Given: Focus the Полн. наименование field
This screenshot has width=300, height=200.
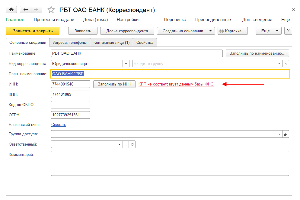Looking at the screenshot, I should 170,74.
